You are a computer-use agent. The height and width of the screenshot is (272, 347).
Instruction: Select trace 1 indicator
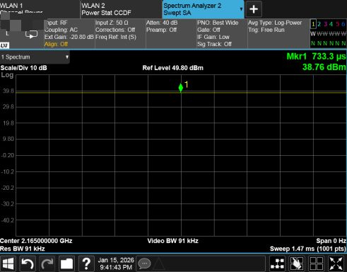click(x=313, y=24)
